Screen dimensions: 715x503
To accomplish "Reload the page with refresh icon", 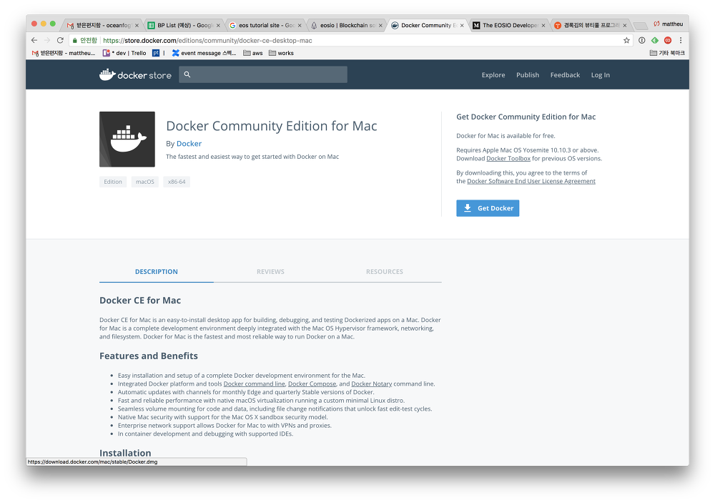I will [x=60, y=40].
